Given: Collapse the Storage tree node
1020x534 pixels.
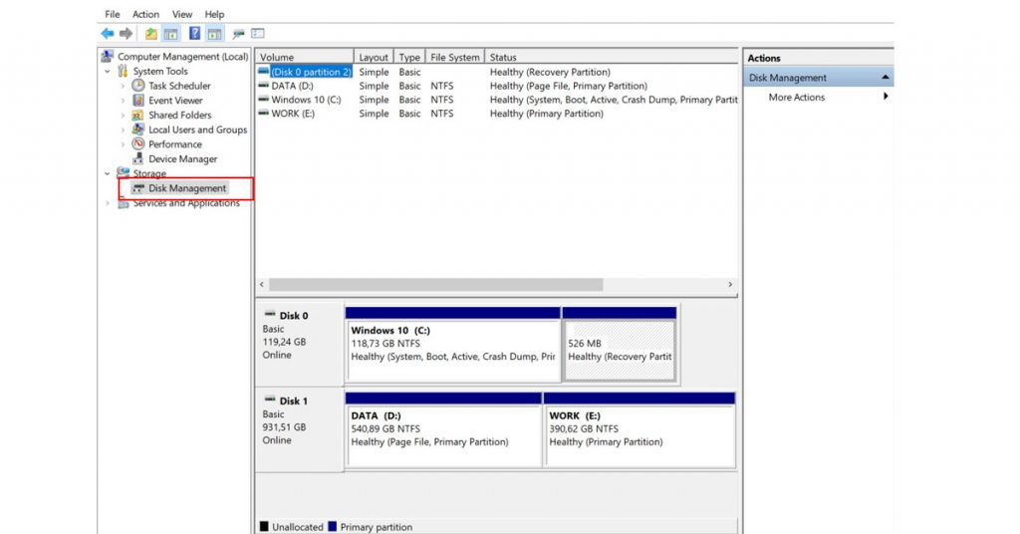Looking at the screenshot, I should tap(108, 173).
